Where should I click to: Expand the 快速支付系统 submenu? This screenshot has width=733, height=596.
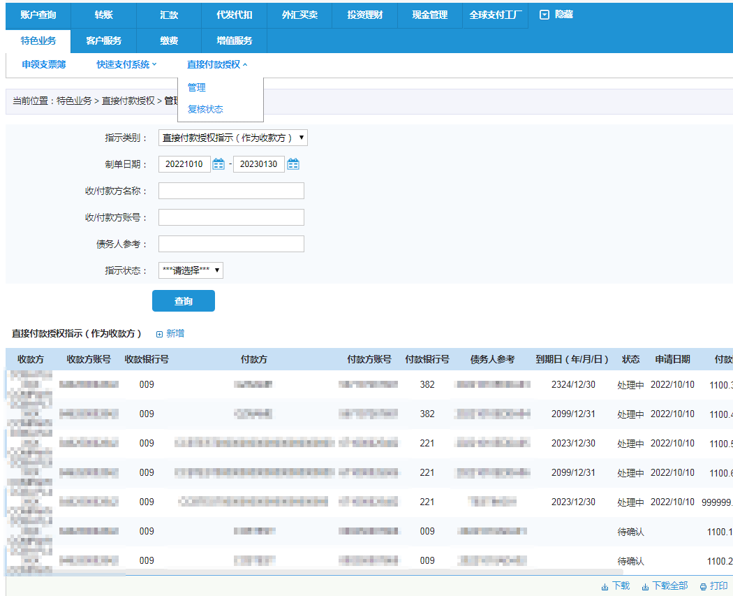click(126, 64)
